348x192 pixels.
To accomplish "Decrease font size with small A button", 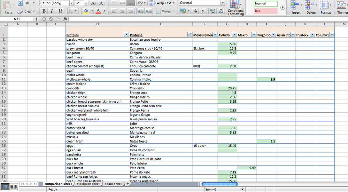I will pos(102,3).
